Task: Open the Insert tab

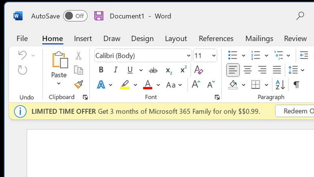Action: coord(83,39)
